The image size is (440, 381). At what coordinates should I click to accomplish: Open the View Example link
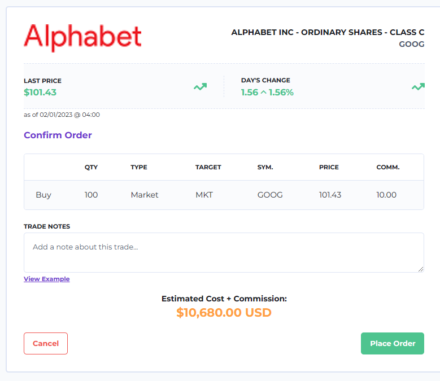tap(46, 279)
